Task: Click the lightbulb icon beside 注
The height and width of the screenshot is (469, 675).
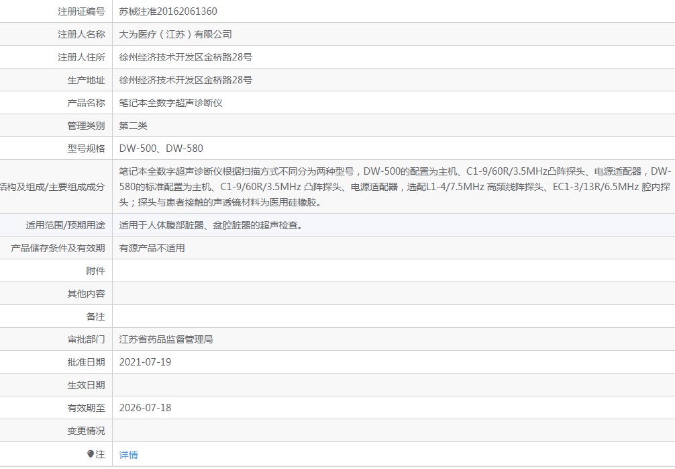Action: coord(91,454)
